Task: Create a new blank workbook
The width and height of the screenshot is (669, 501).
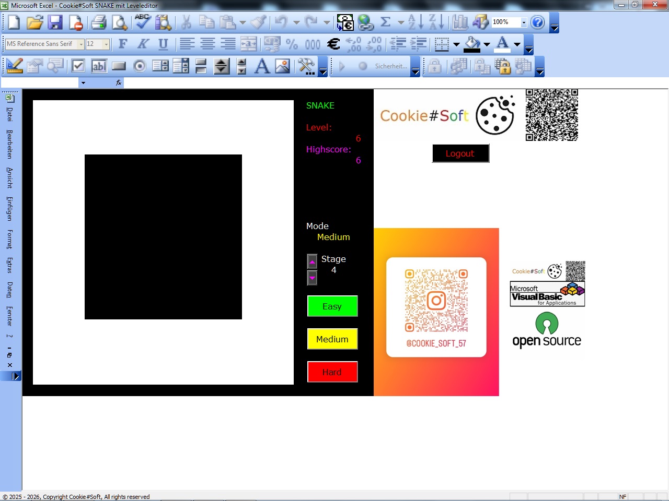Action: click(x=14, y=22)
